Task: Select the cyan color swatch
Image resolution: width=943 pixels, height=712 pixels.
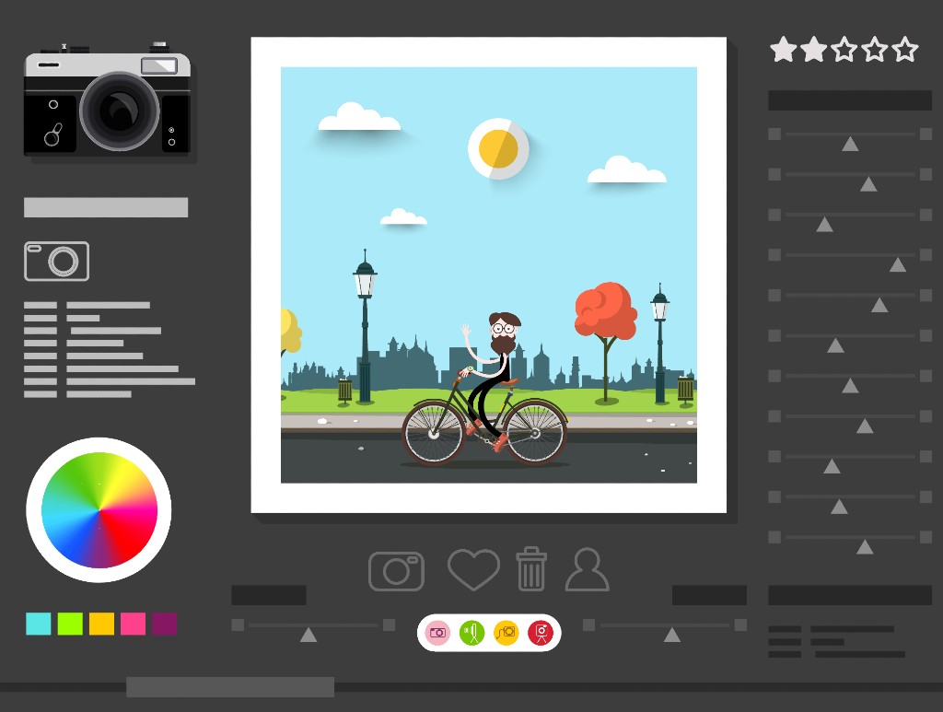Action: tap(39, 624)
